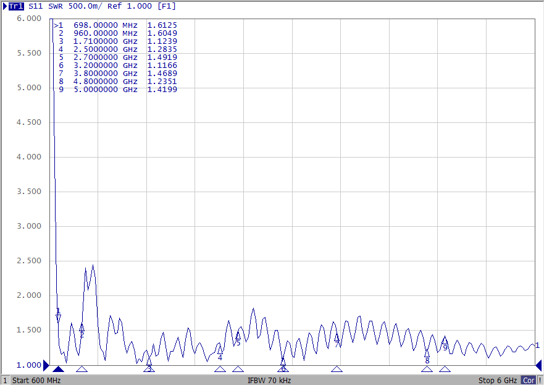Click marker 5 triangle on the trace
This screenshot has width=544, height=385.
pyautogui.click(x=238, y=336)
